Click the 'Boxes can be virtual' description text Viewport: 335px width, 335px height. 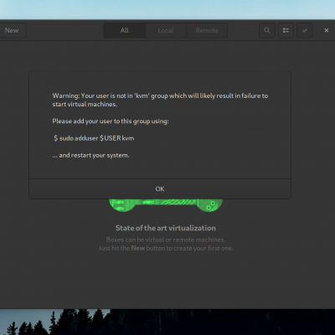[166, 240]
